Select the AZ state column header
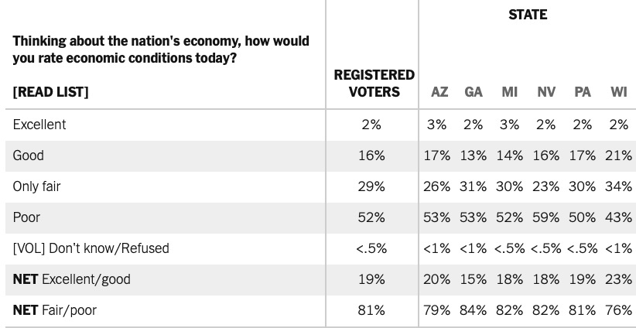The width and height of the screenshot is (636, 328). [439, 92]
